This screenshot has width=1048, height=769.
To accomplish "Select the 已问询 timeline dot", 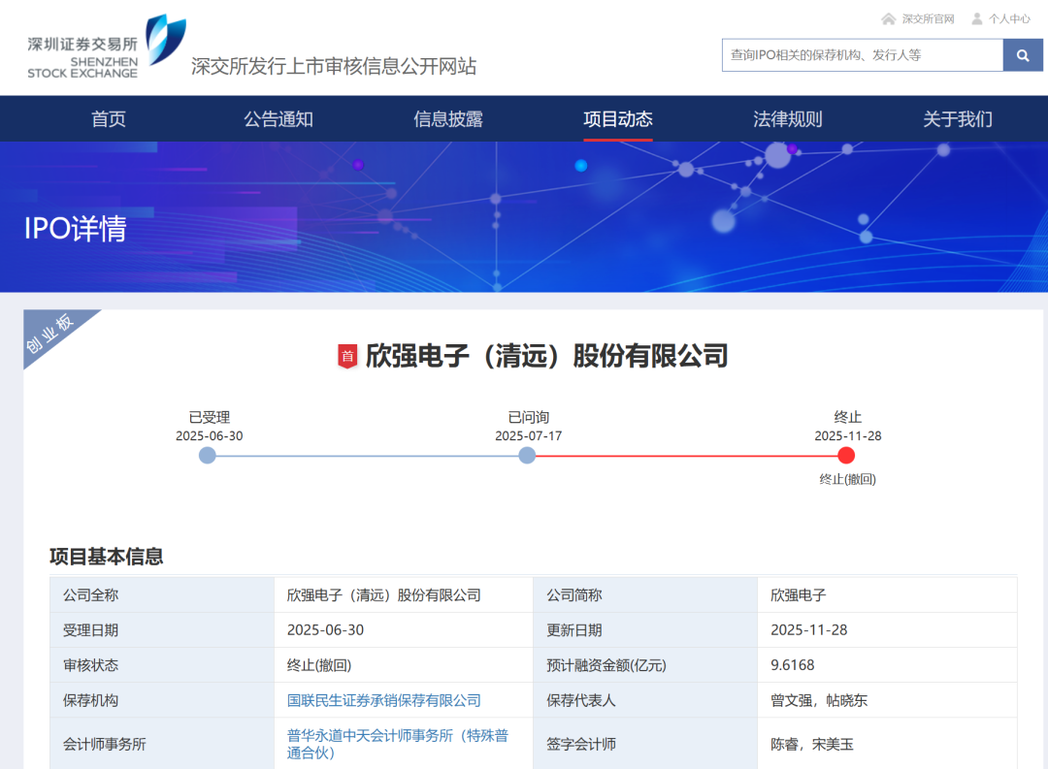I will (527, 455).
